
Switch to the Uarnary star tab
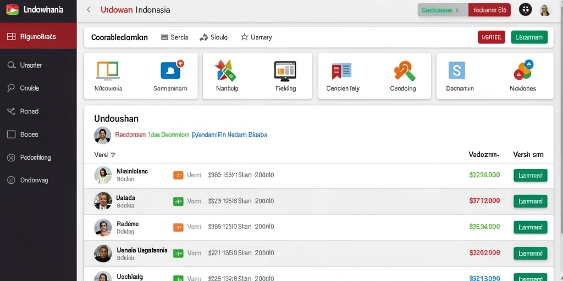point(256,37)
